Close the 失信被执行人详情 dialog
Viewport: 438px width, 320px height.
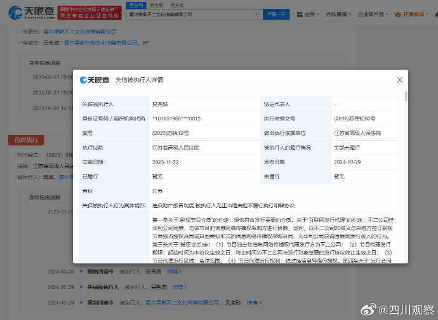[399, 80]
